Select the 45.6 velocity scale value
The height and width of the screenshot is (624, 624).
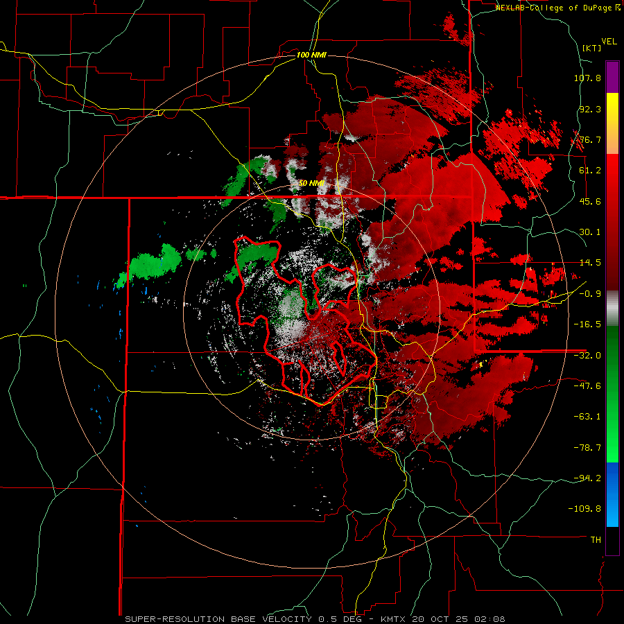tap(590, 201)
